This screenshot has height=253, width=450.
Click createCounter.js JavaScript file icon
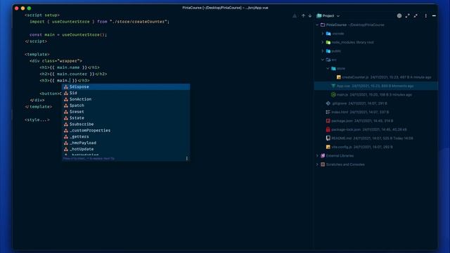click(x=339, y=77)
